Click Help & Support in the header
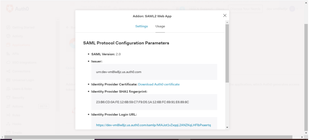 [x=201, y=9]
